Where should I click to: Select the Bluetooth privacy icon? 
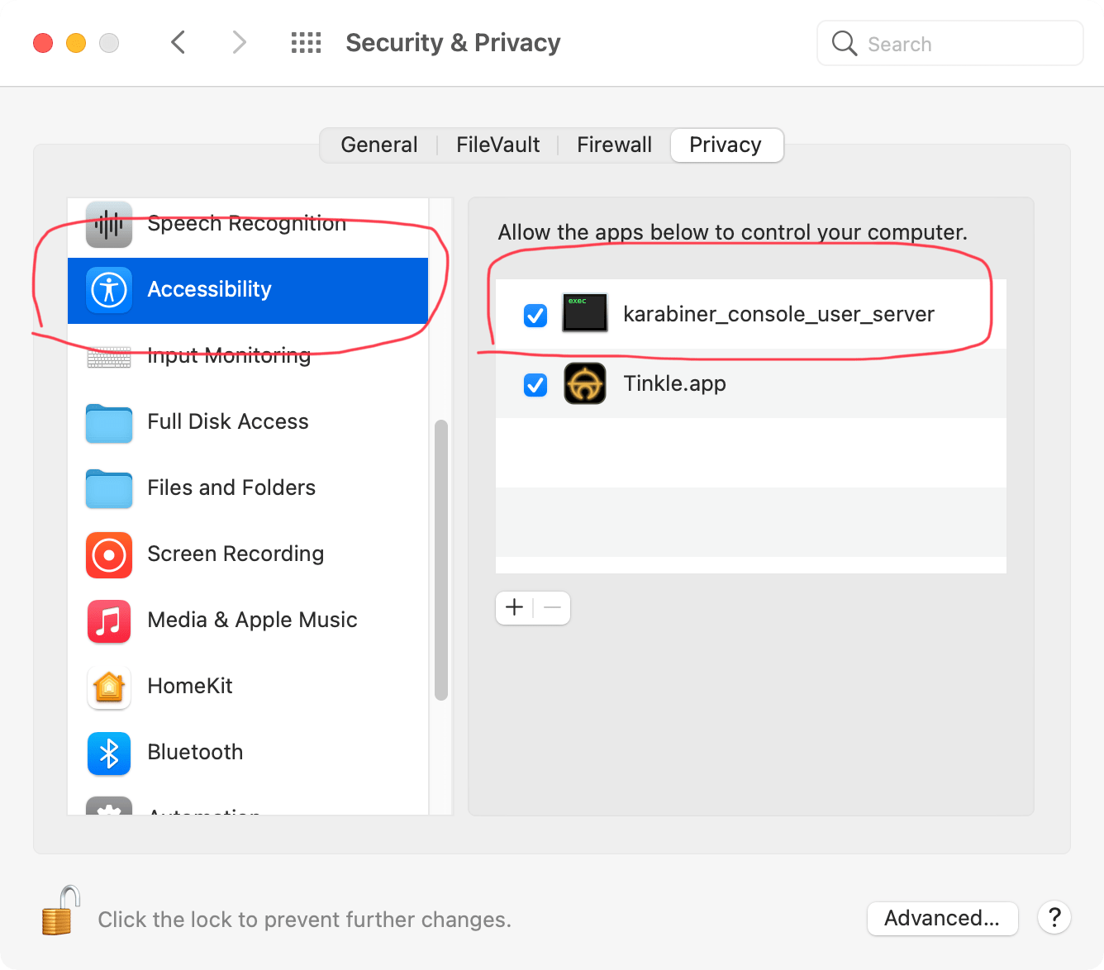(x=109, y=753)
